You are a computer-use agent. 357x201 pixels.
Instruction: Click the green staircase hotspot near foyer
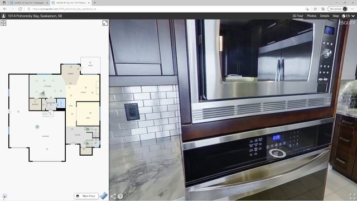pyautogui.click(x=88, y=129)
